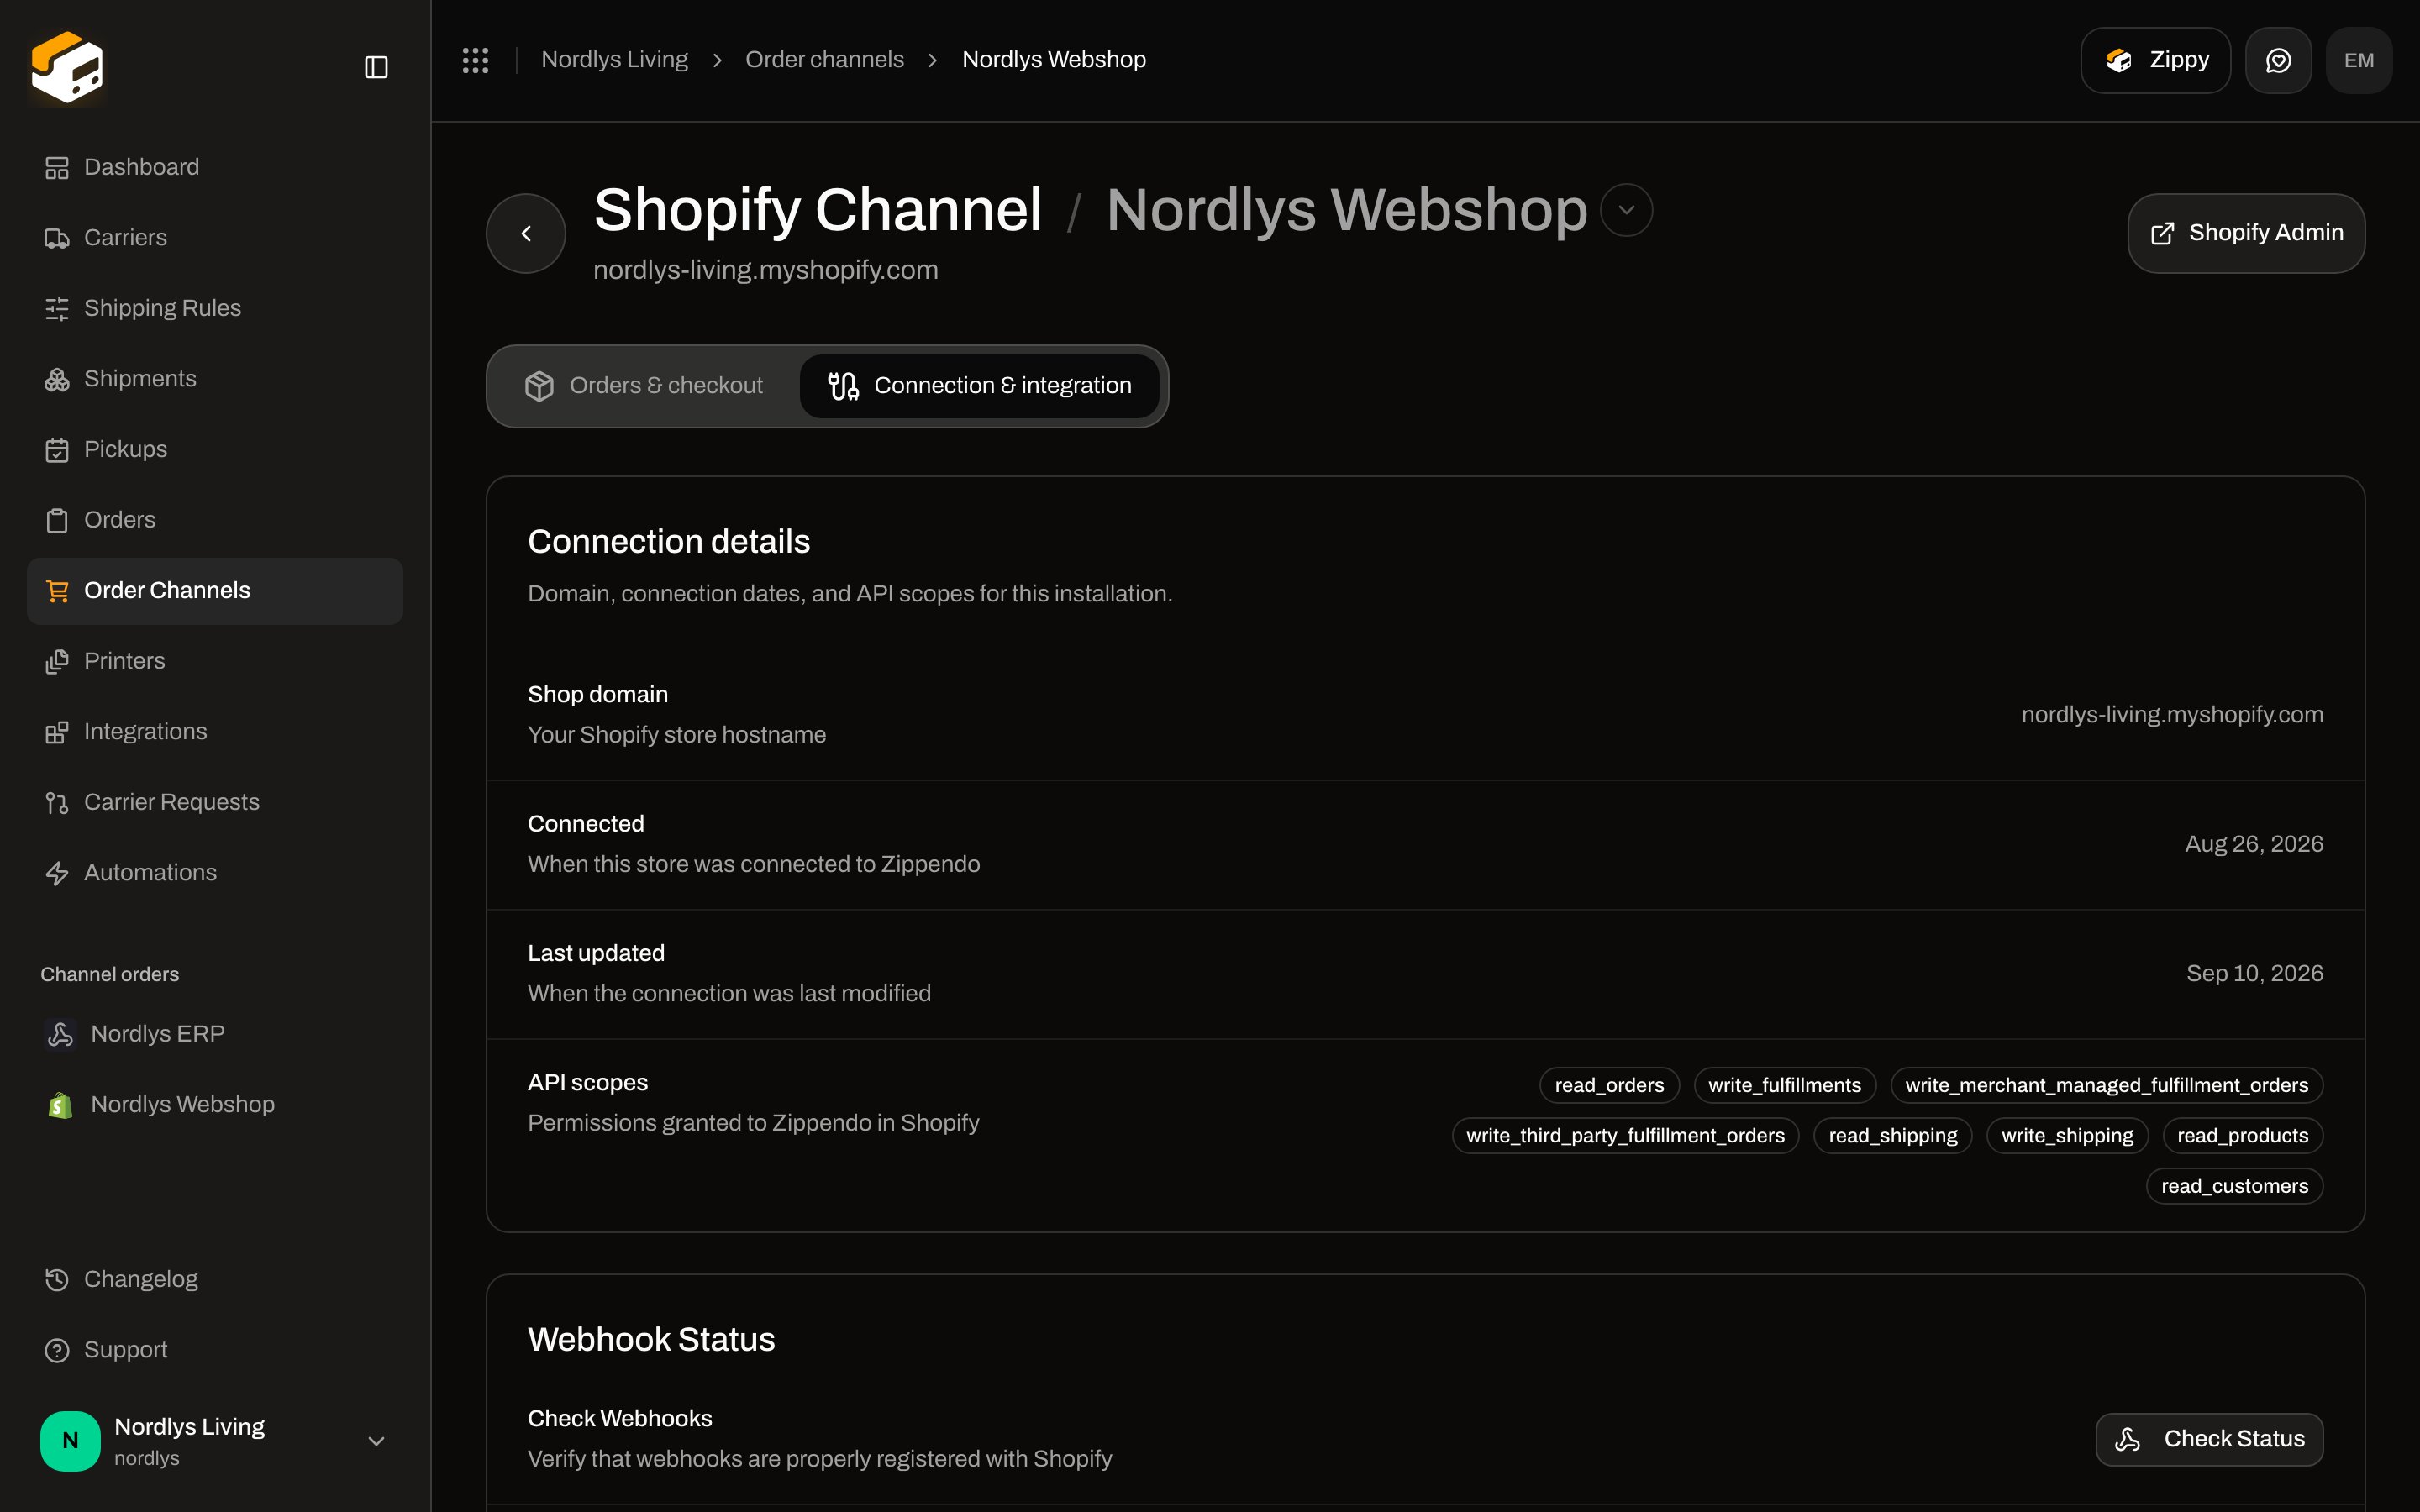
Task: Click the read_customers scope badge
Action: [2234, 1186]
